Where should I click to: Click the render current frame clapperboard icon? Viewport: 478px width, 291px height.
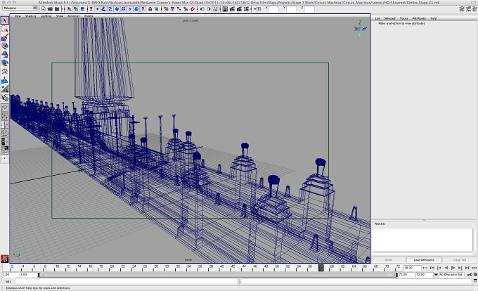(232, 9)
